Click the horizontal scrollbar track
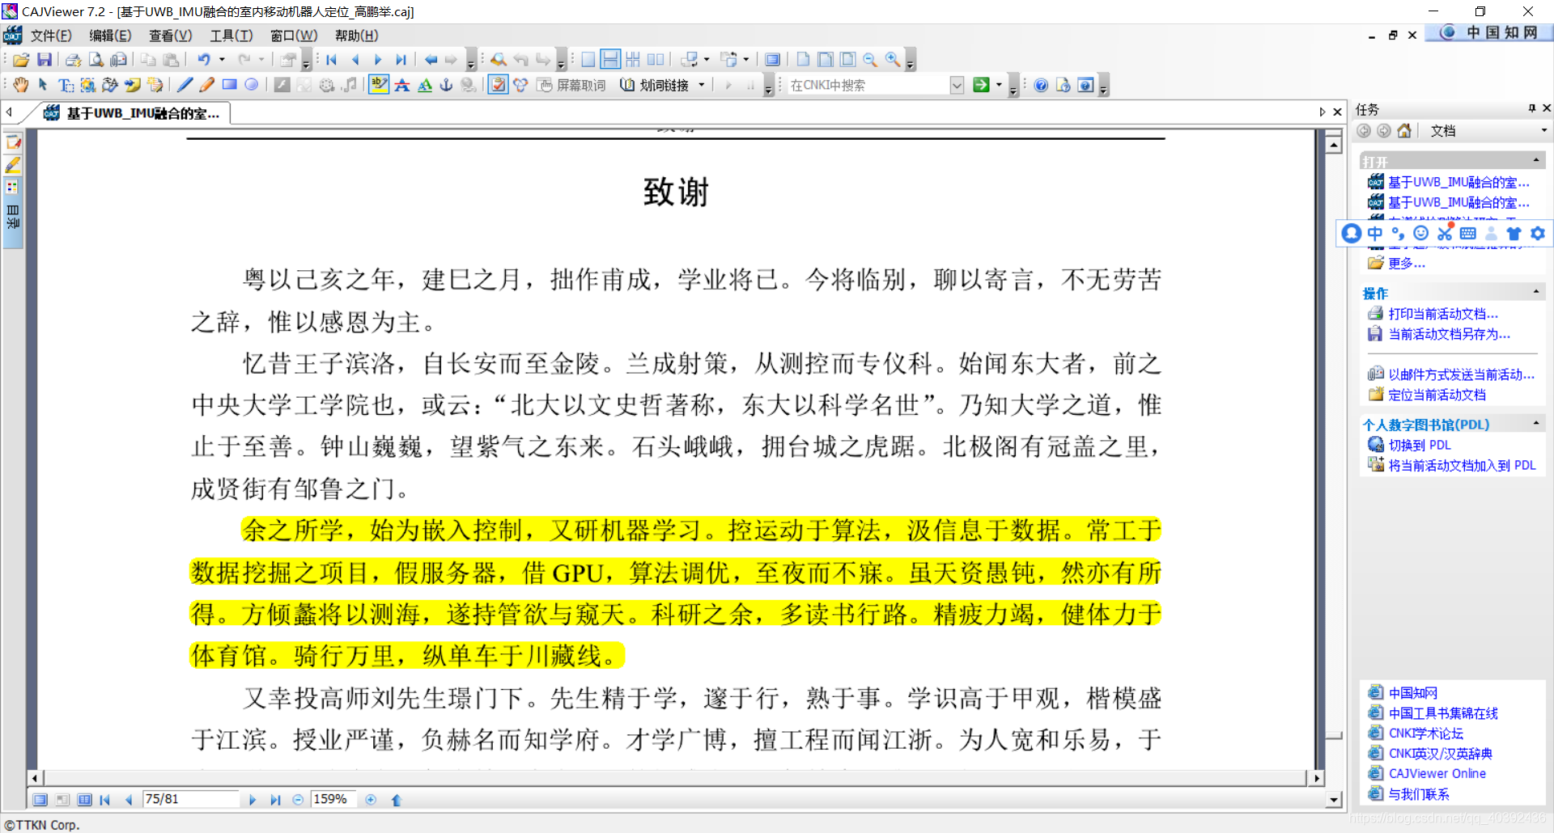Image resolution: width=1554 pixels, height=833 pixels. click(x=674, y=778)
